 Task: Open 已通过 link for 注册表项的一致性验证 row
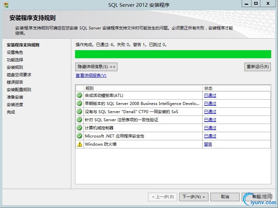pyautogui.click(x=210, y=120)
